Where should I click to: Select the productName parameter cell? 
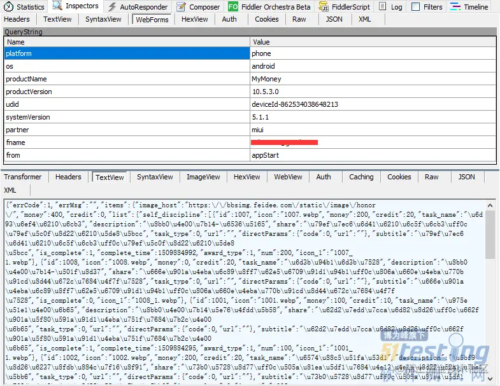(x=127, y=79)
